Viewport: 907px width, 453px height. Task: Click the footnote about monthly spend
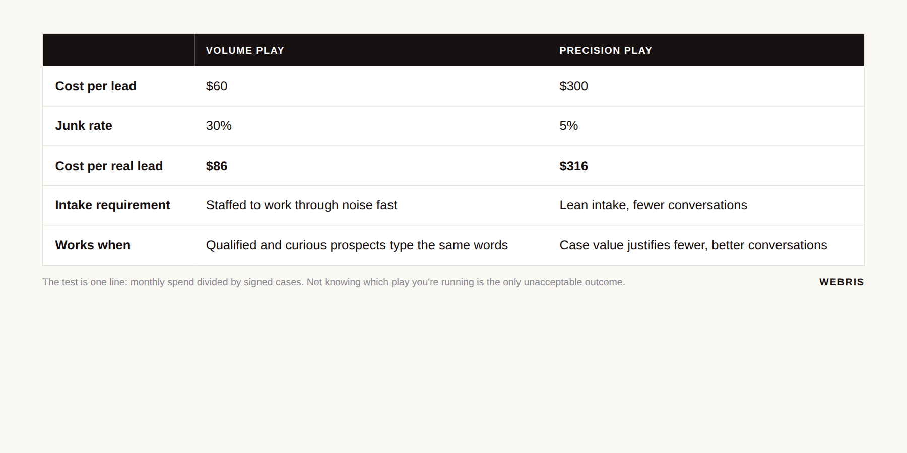334,282
